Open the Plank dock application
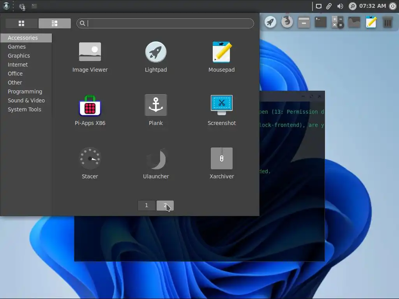Image resolution: width=399 pixels, height=299 pixels. pyautogui.click(x=156, y=110)
